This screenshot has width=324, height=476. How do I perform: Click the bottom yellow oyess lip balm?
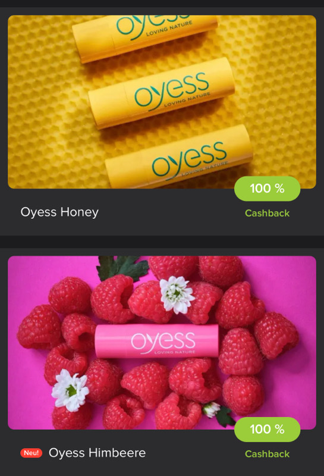tap(179, 157)
